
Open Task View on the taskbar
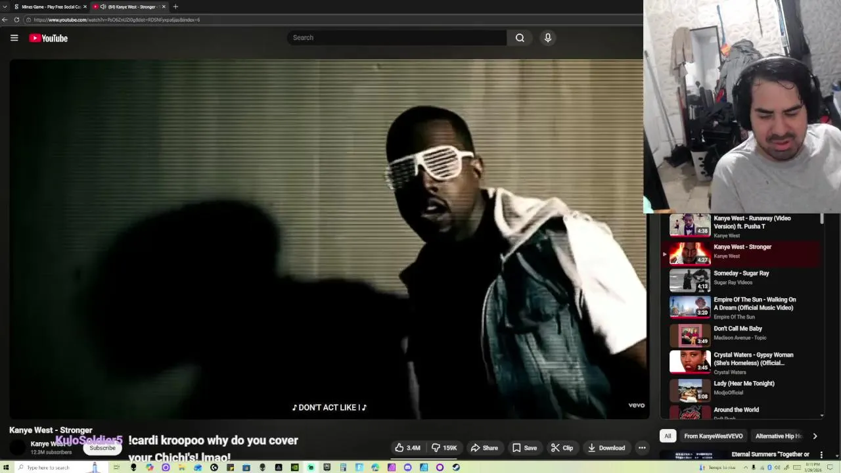point(116,467)
